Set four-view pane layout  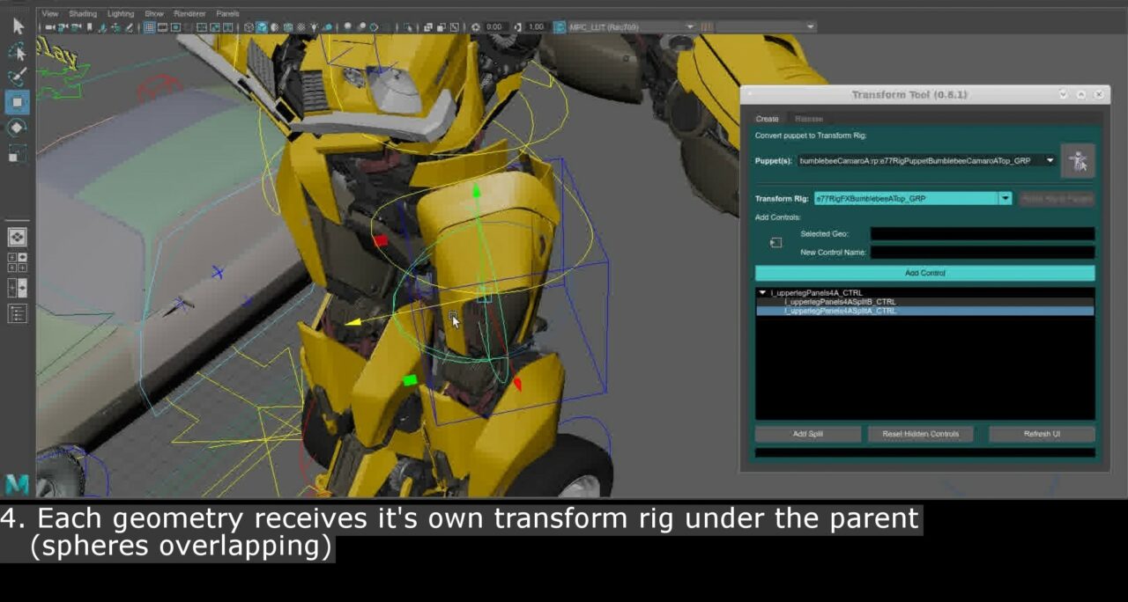18,261
